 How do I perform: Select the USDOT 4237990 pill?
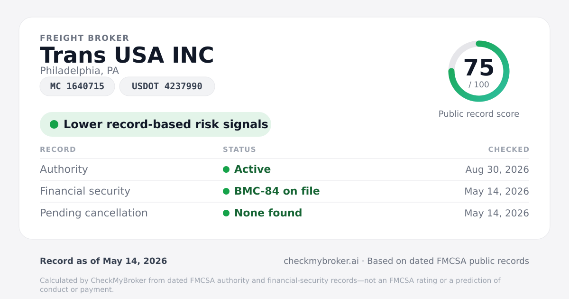click(167, 86)
